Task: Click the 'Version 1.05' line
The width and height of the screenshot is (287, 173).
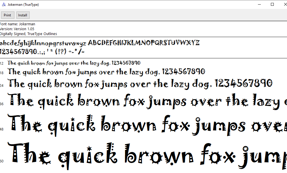Action: click(17, 29)
